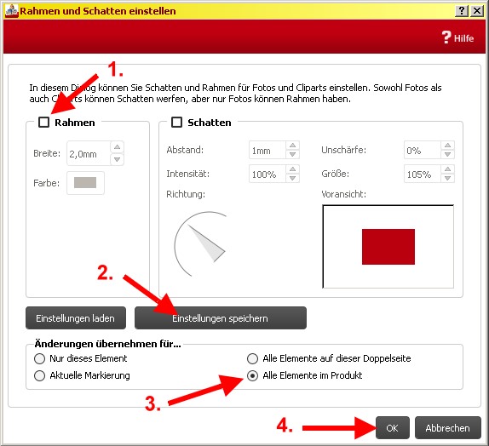
Task: Choose Alle Elemente auf dieser Doppelseite
Action: [252, 358]
